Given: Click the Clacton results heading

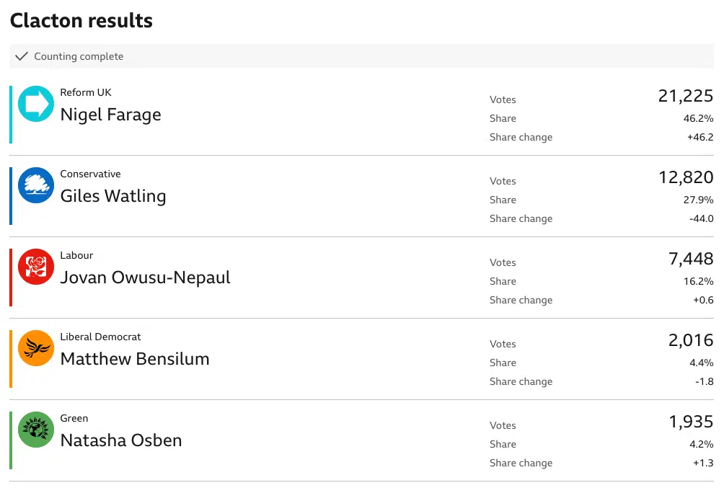Looking at the screenshot, I should [x=81, y=21].
